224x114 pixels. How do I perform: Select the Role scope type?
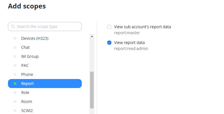click(x=45, y=93)
